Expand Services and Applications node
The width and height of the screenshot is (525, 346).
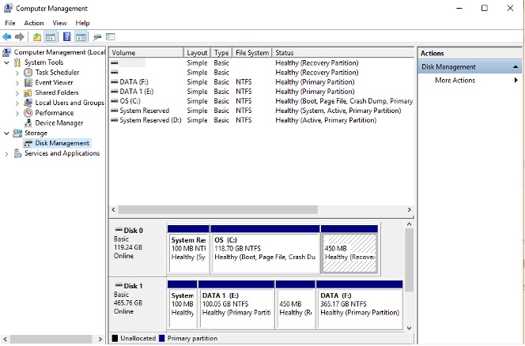(6, 153)
